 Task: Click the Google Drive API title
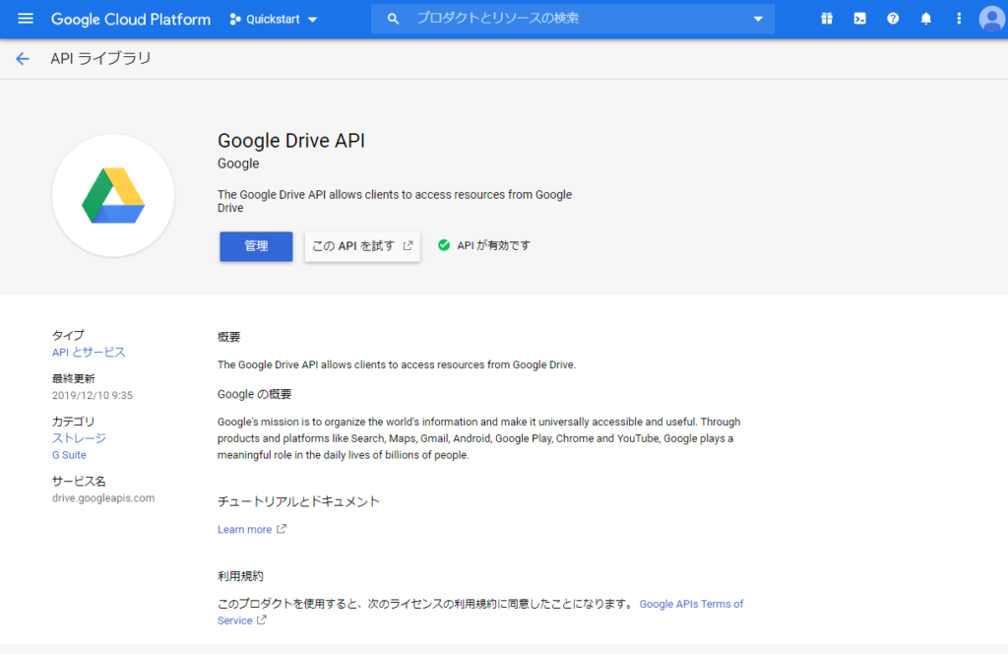(x=291, y=140)
